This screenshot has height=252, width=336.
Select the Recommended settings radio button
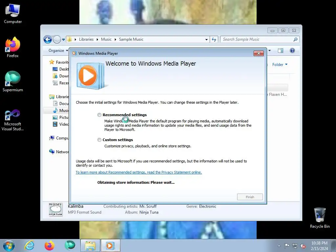99,115
